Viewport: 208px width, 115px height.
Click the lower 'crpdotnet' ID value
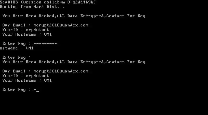coord(37,76)
